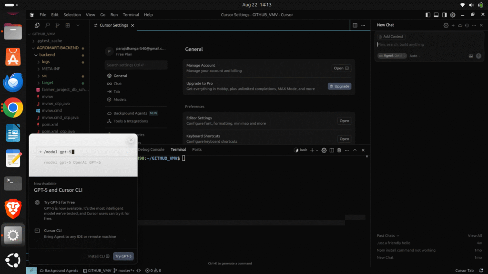Expand the src folder
The image size is (488, 274).
point(44,76)
